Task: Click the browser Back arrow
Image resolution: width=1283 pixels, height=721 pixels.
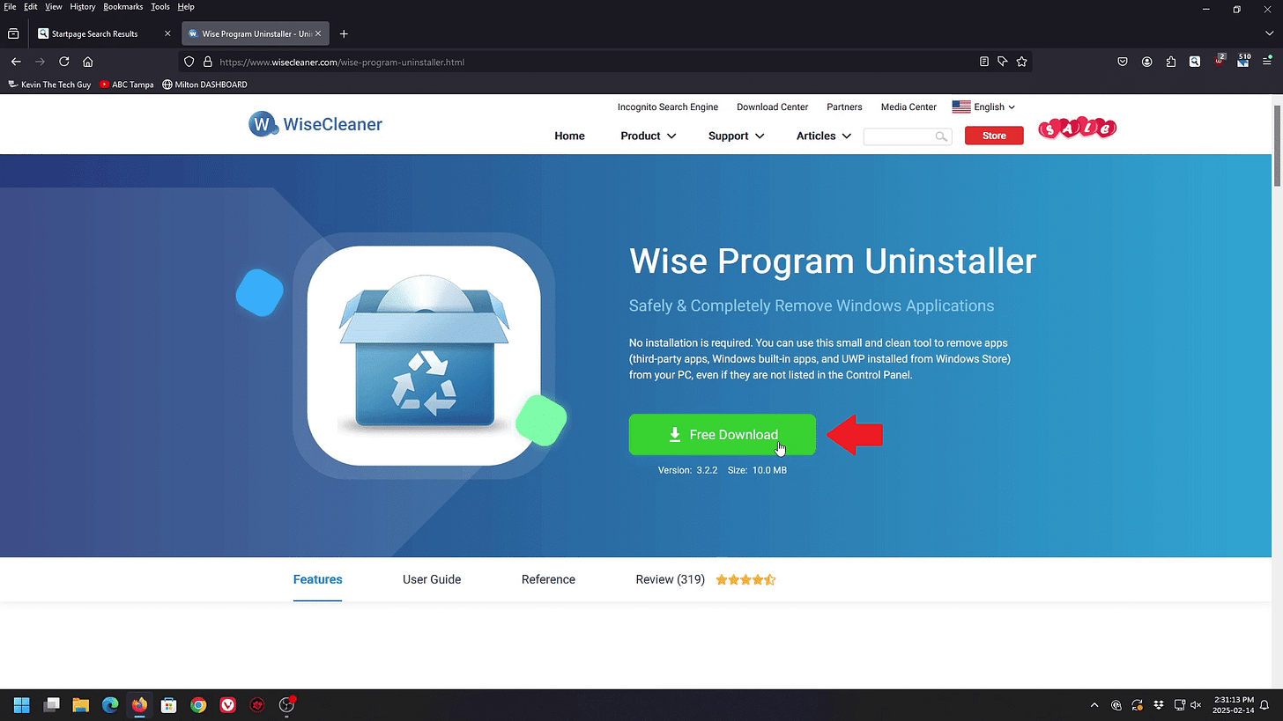Action: click(16, 62)
